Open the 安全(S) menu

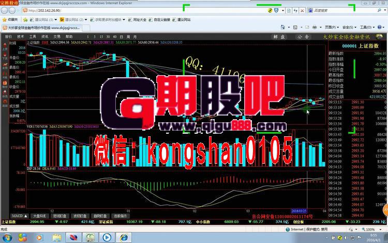[349, 27]
